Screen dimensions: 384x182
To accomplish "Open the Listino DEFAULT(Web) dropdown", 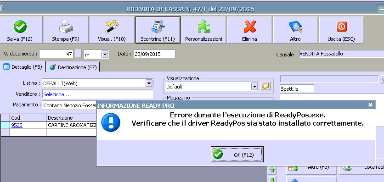I will [x=149, y=83].
